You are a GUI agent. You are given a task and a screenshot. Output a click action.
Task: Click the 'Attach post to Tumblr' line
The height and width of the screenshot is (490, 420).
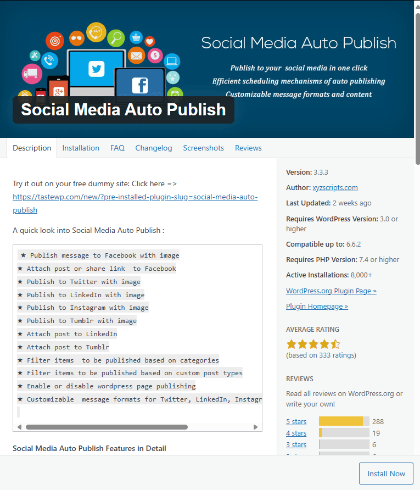coord(63,347)
